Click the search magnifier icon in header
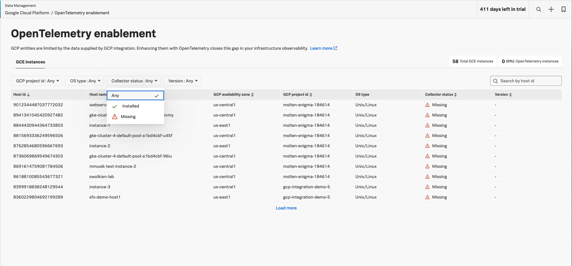Image resolution: width=572 pixels, height=266 pixels. (x=539, y=9)
